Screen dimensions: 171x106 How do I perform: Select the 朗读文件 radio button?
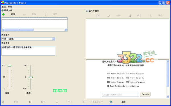pos(3,11)
